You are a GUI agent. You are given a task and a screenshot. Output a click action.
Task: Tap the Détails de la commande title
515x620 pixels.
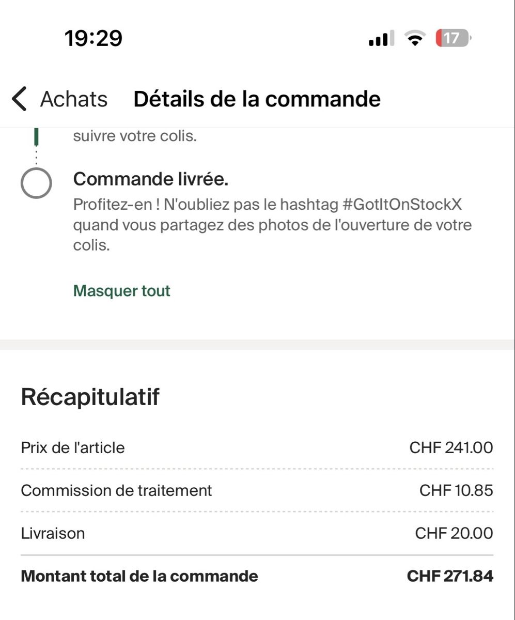pos(257,99)
